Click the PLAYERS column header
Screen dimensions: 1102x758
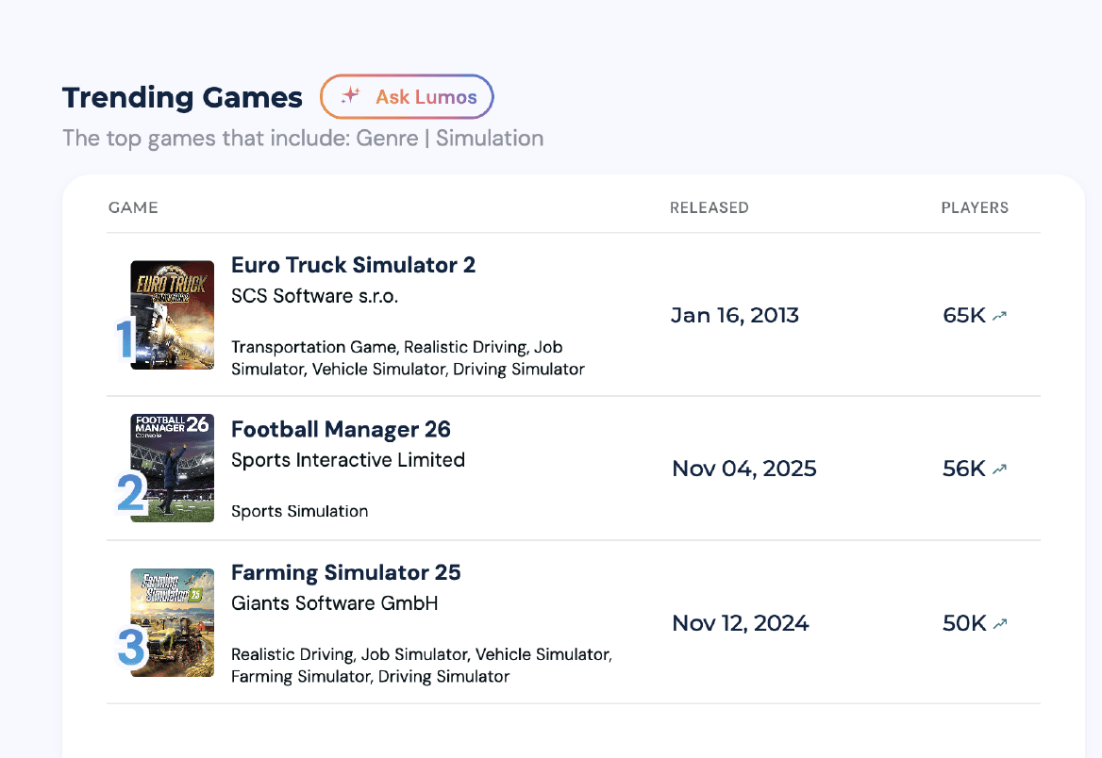click(975, 208)
